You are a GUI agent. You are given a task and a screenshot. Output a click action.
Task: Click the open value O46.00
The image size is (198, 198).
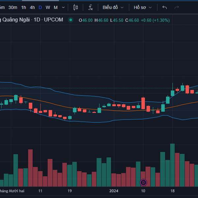(85, 20)
